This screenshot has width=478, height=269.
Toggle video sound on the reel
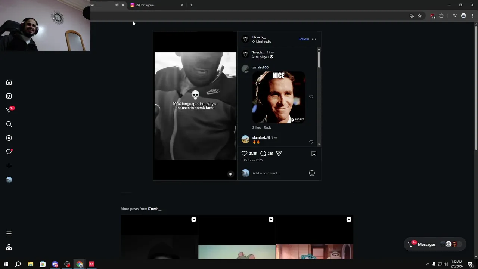tap(231, 174)
